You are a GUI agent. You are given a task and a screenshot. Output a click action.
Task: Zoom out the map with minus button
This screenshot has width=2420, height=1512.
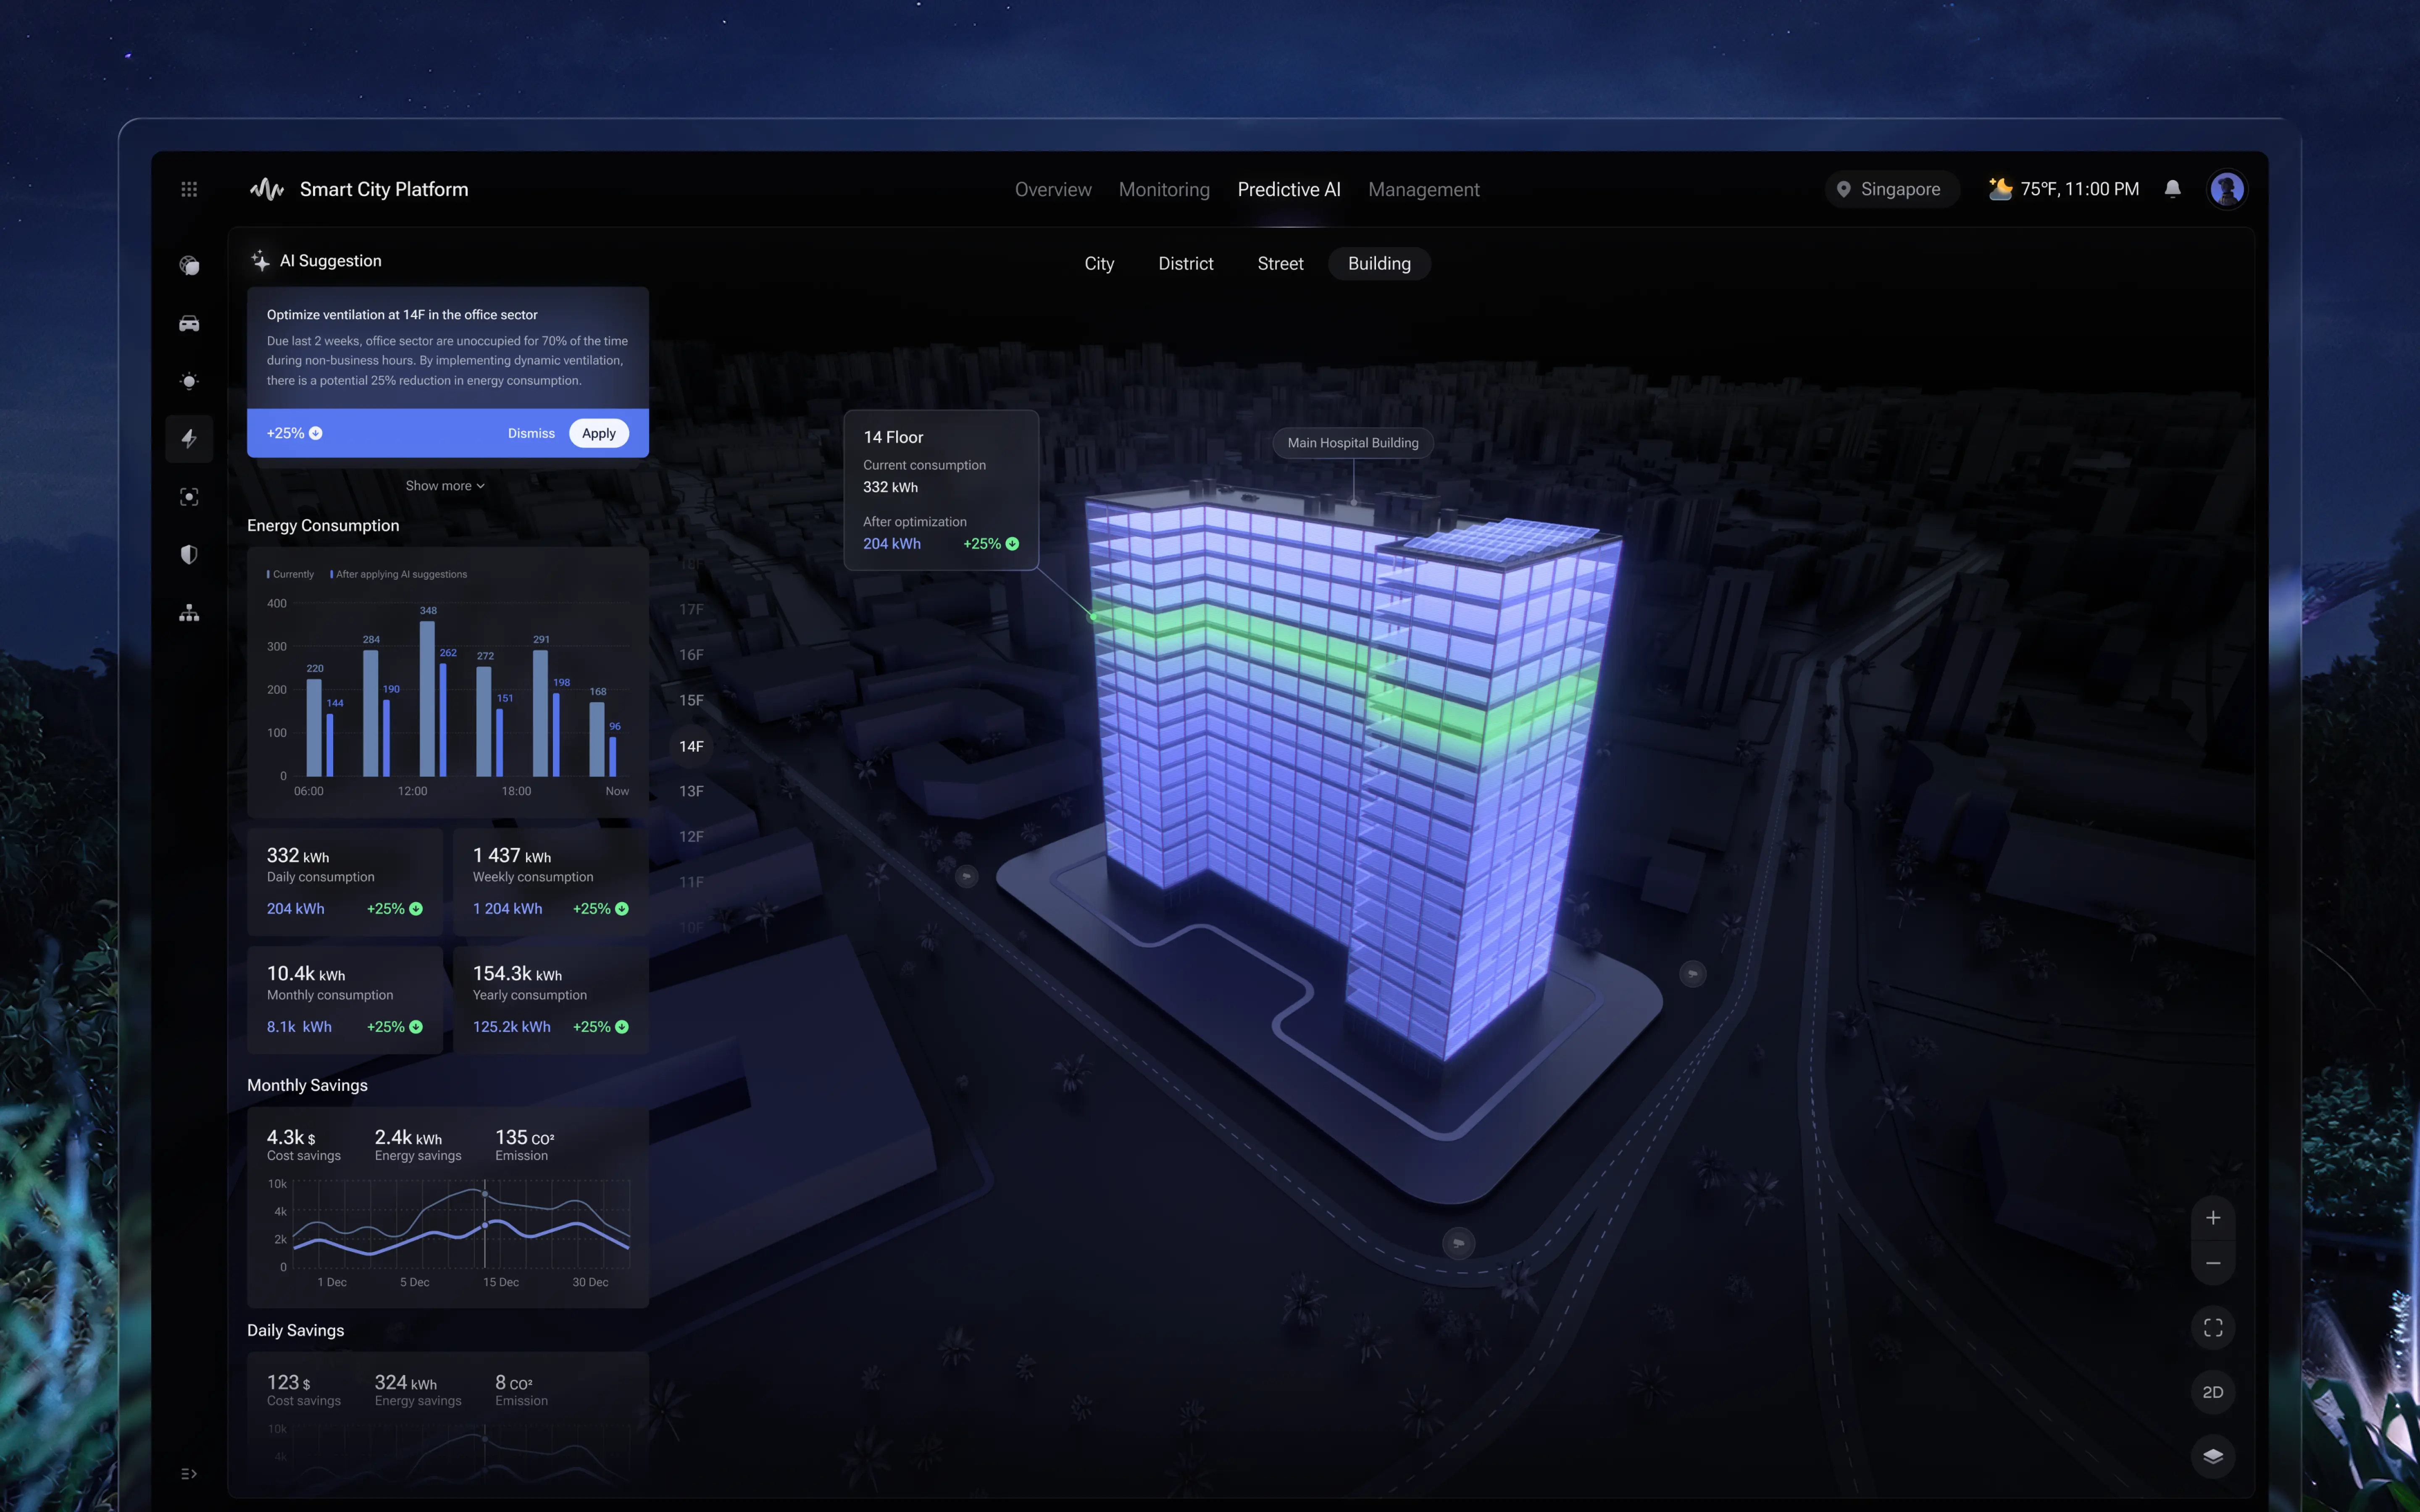point(2213,1263)
